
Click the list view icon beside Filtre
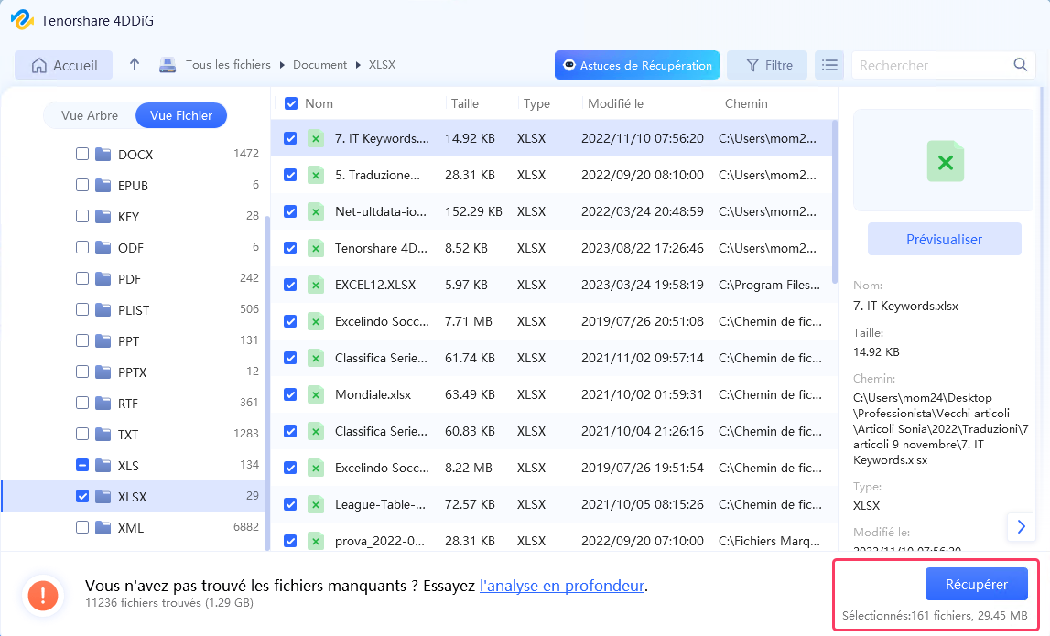(x=829, y=64)
